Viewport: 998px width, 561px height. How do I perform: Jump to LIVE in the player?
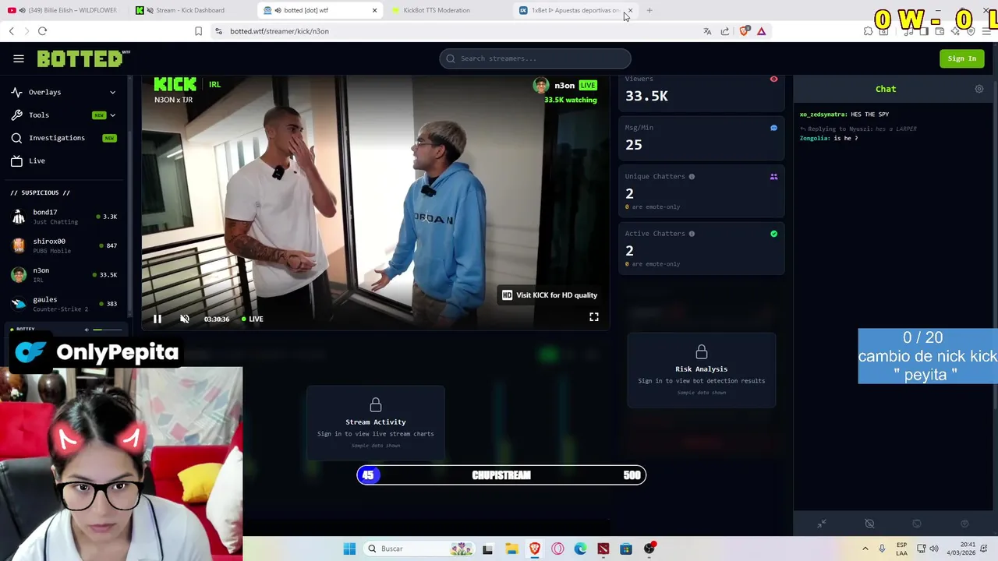(252, 319)
